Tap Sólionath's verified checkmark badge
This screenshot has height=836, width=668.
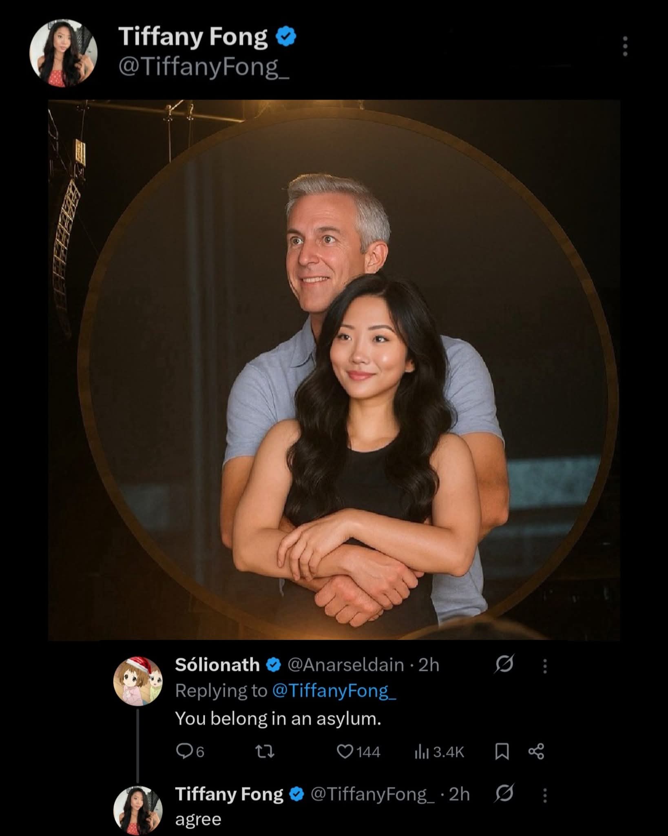click(x=274, y=665)
